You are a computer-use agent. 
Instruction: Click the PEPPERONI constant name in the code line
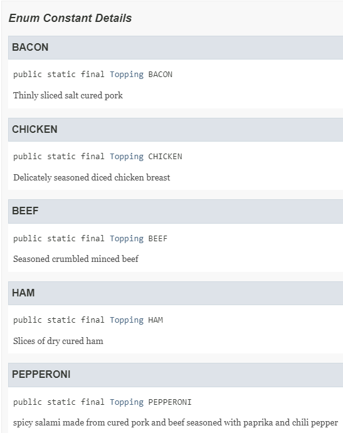(170, 402)
